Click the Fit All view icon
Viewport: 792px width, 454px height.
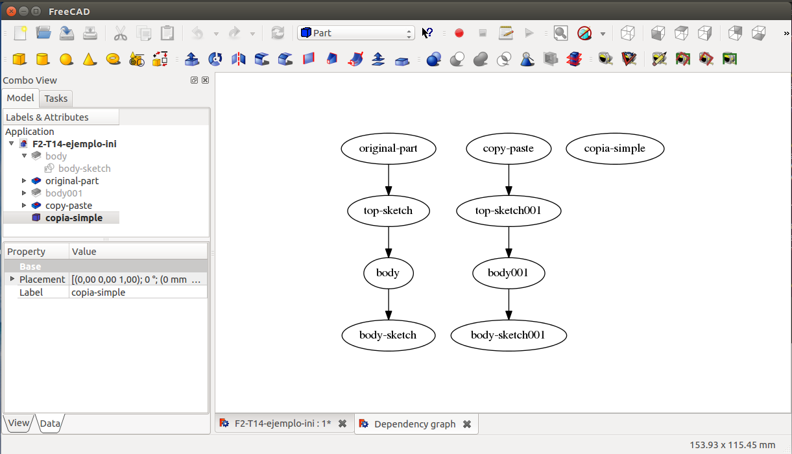pyautogui.click(x=560, y=33)
